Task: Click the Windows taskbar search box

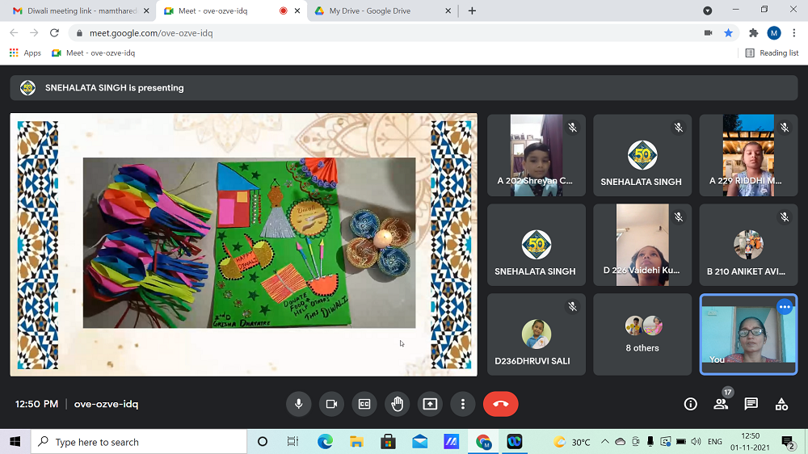Action: [x=139, y=442]
